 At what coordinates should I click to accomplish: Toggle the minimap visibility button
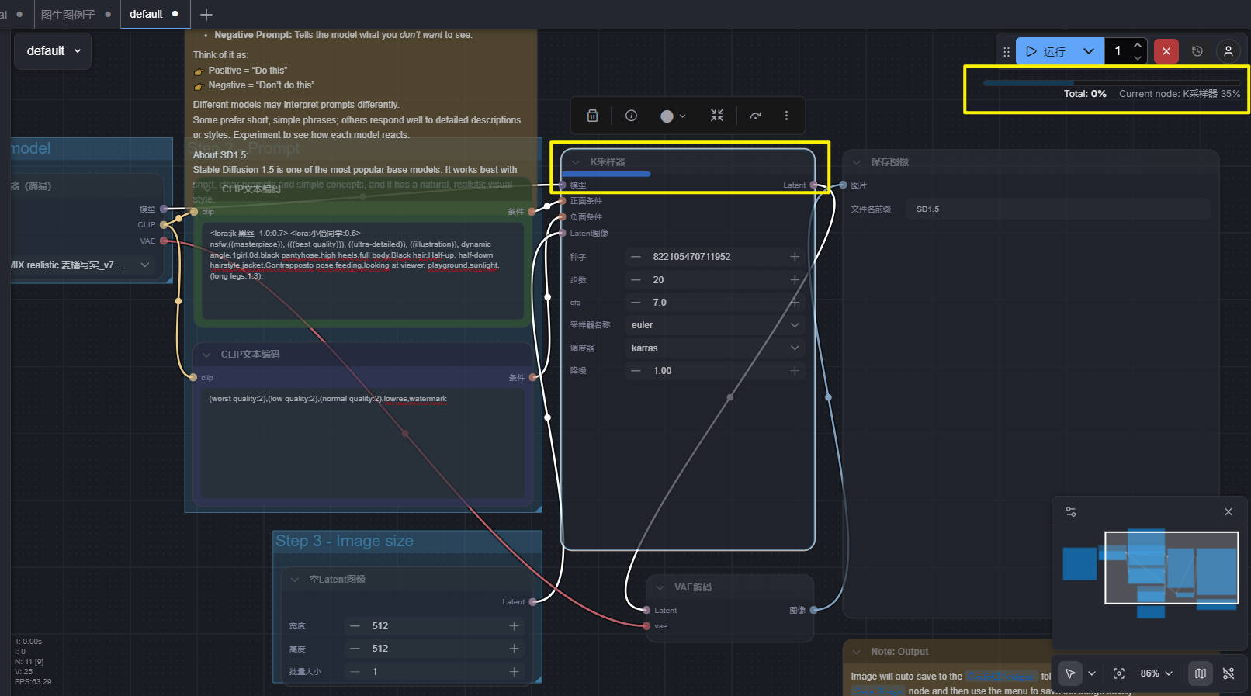pos(1200,673)
